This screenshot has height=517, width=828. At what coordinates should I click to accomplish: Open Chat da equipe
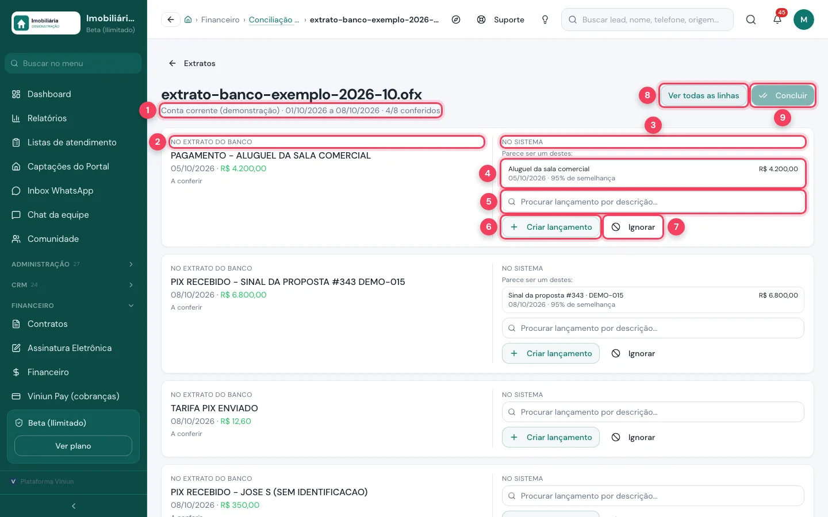click(x=73, y=215)
